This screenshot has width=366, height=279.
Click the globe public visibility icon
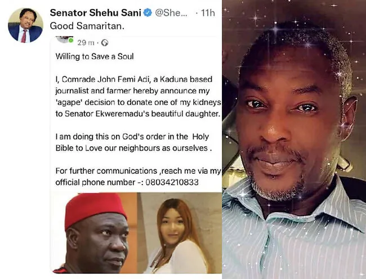click(105, 43)
